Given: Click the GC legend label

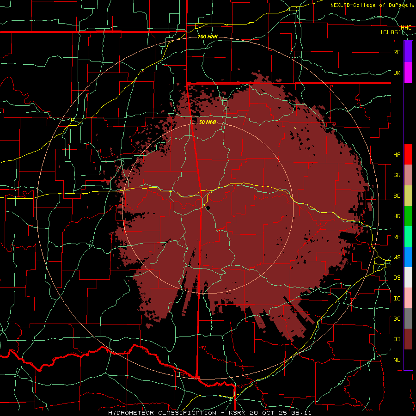Looking at the screenshot, I should [x=397, y=319].
